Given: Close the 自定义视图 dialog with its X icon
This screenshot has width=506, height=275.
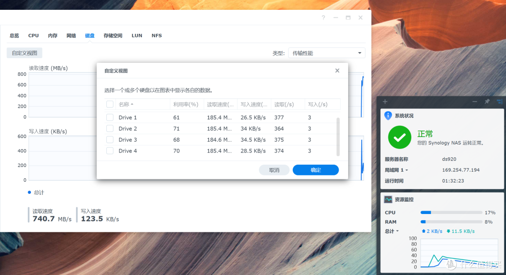Looking at the screenshot, I should [x=337, y=70].
